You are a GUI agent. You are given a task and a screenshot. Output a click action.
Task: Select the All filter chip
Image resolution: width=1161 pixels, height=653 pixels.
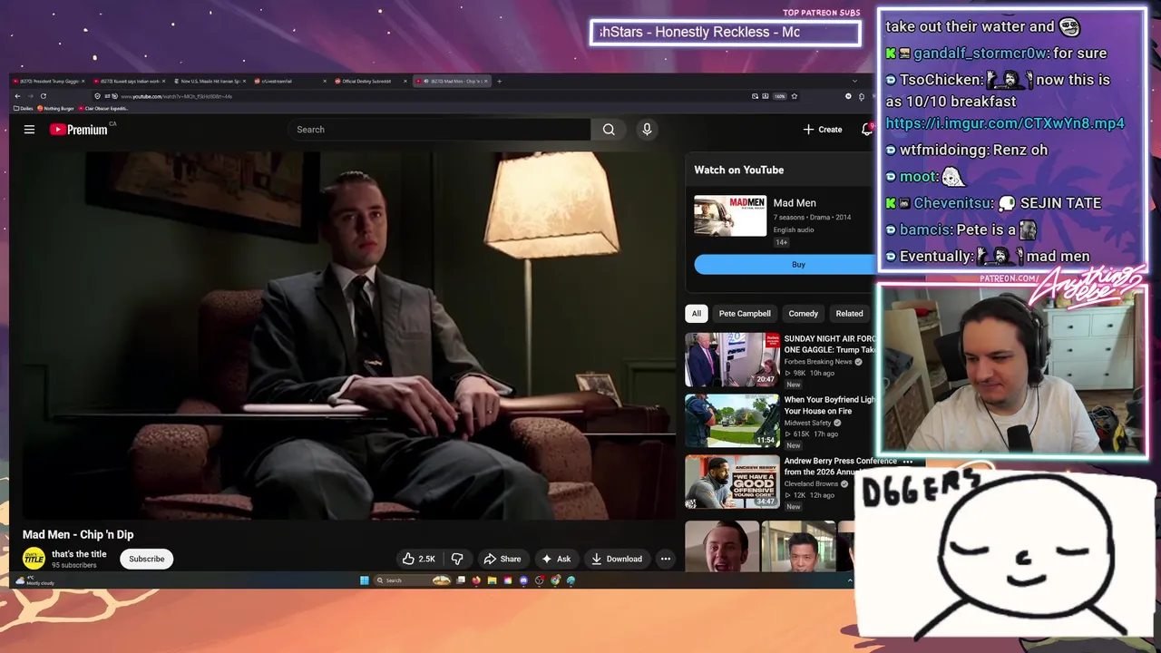pyautogui.click(x=696, y=314)
